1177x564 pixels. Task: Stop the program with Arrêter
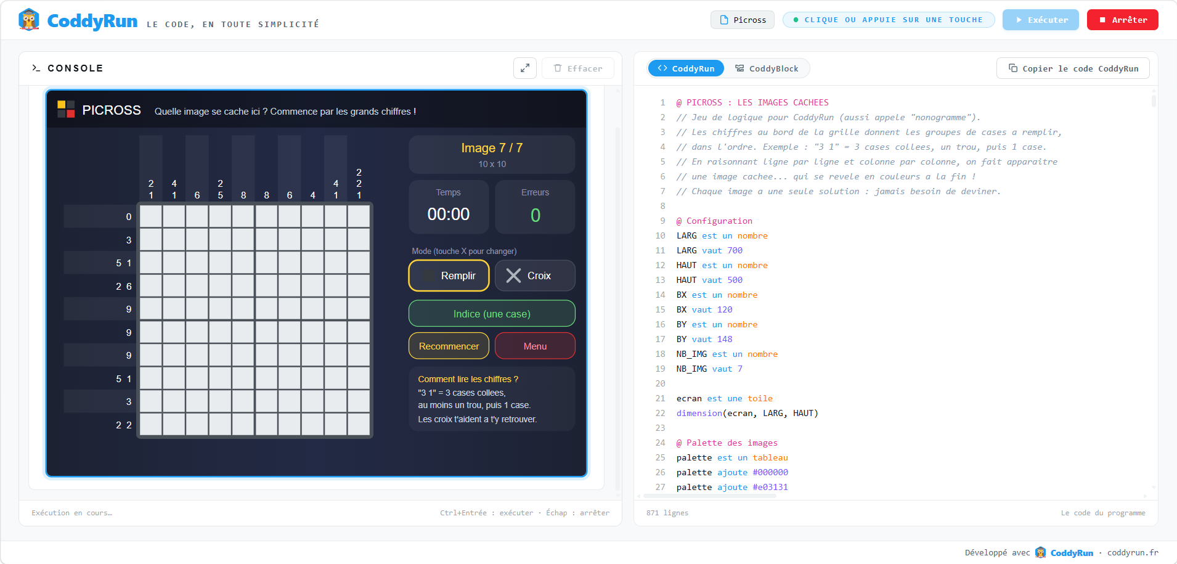click(x=1123, y=20)
